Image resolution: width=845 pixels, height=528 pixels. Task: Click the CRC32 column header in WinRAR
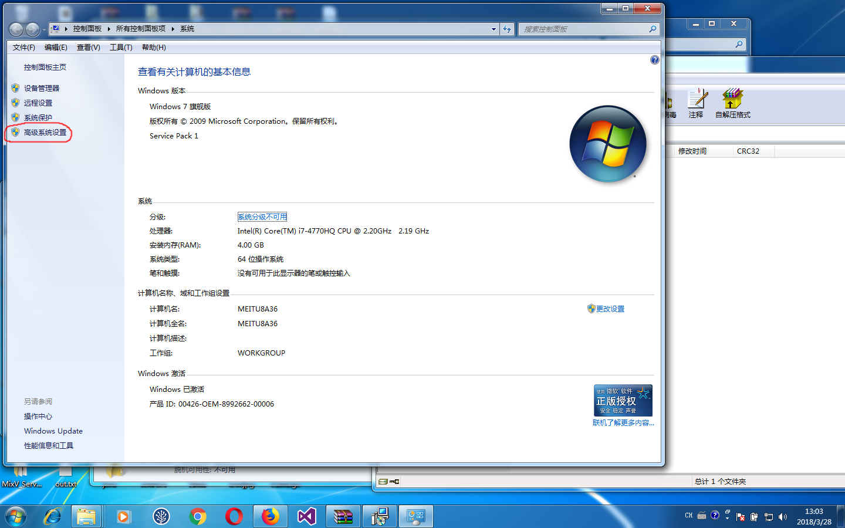(753, 151)
